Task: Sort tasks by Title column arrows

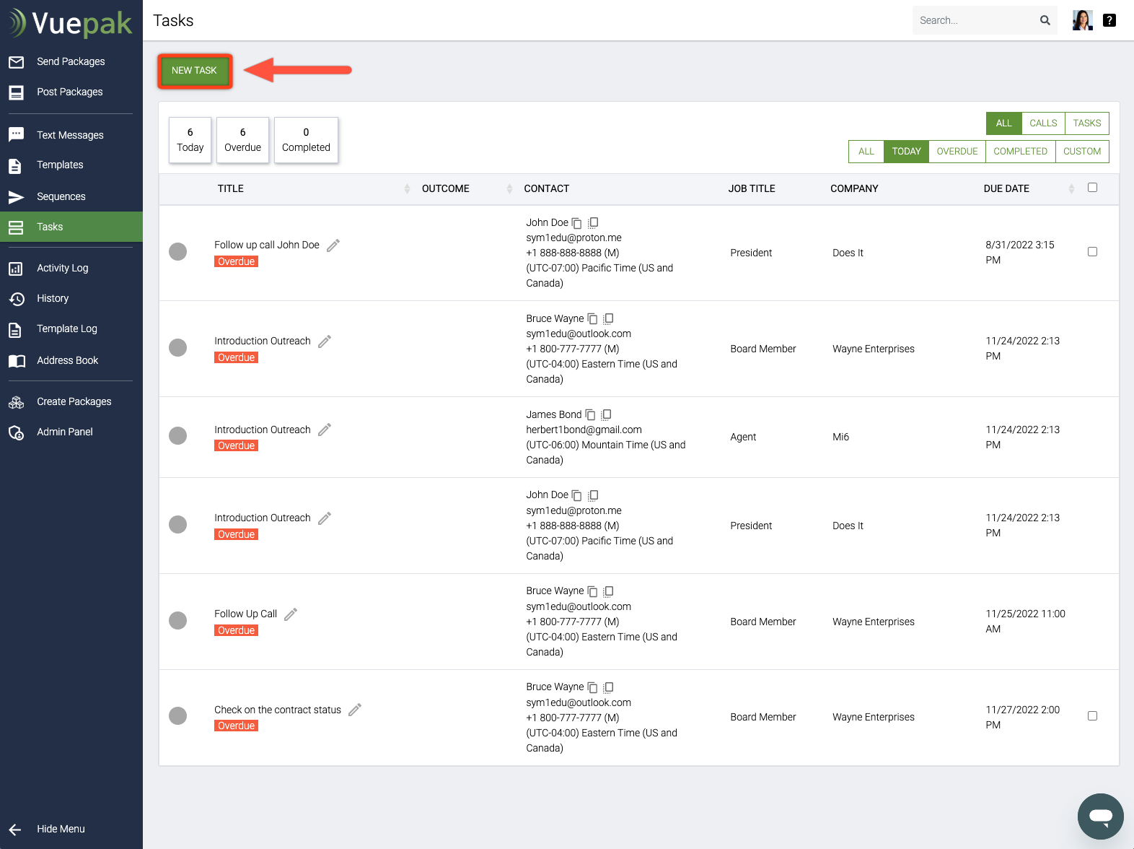Action: pyautogui.click(x=407, y=188)
